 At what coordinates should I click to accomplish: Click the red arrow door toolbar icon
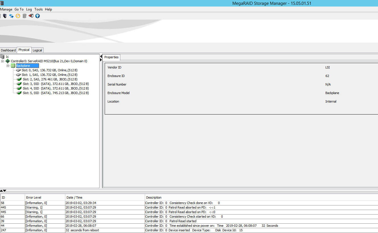31,16
